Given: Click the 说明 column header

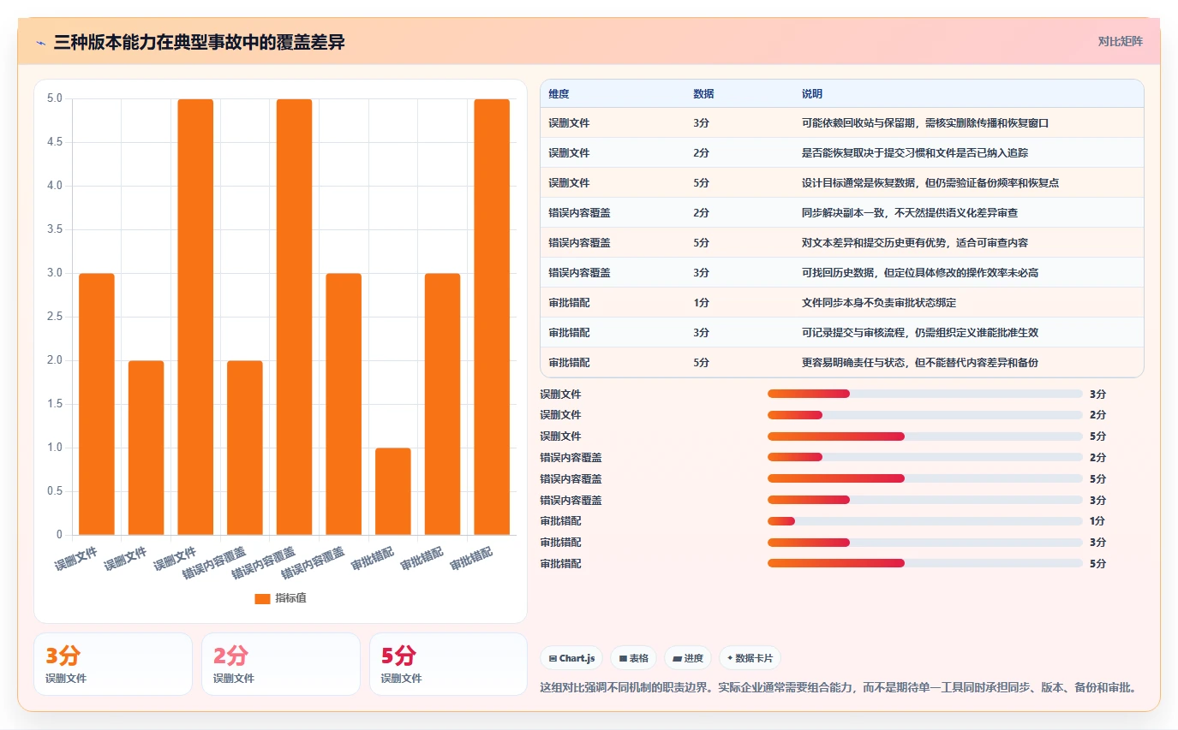Looking at the screenshot, I should 811,93.
